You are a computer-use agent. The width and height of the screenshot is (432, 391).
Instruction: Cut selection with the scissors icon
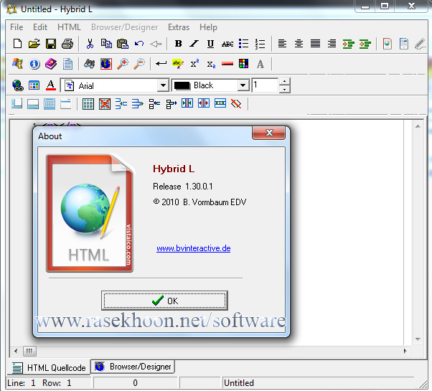coord(90,44)
